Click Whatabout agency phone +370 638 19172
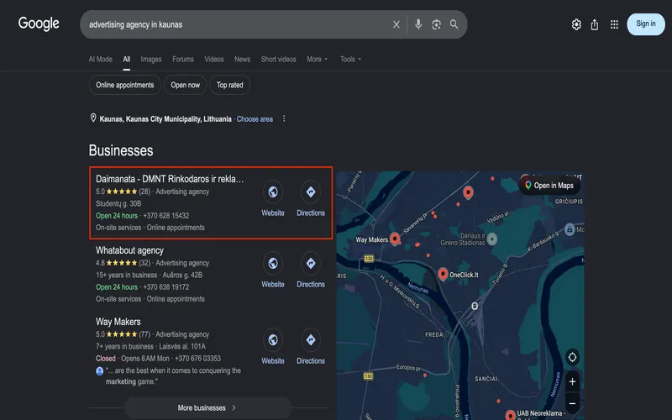This screenshot has height=420, width=672. [x=166, y=287]
